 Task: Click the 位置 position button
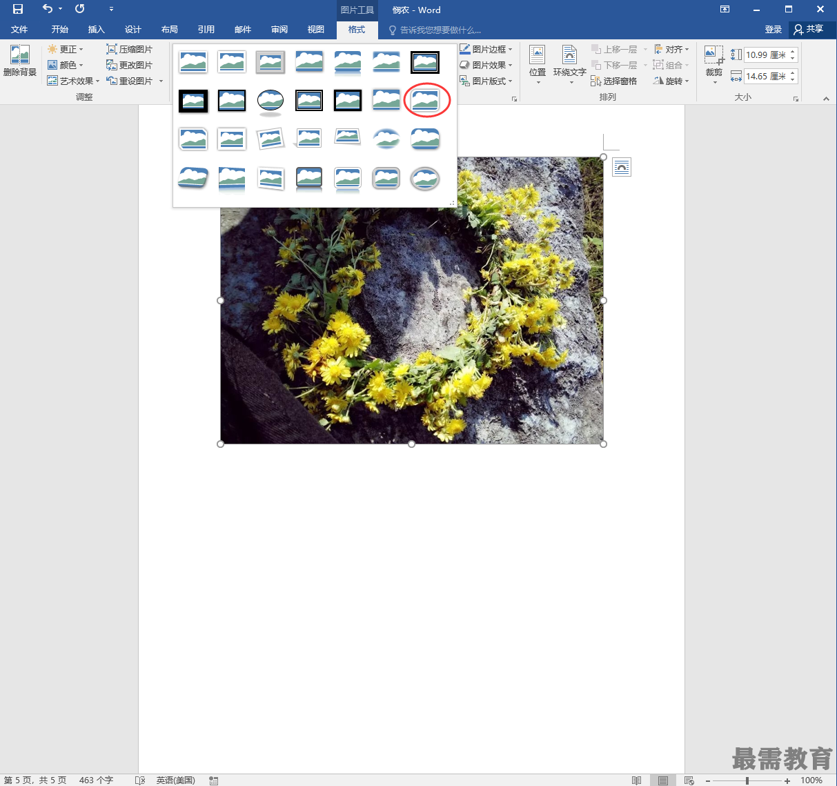538,64
